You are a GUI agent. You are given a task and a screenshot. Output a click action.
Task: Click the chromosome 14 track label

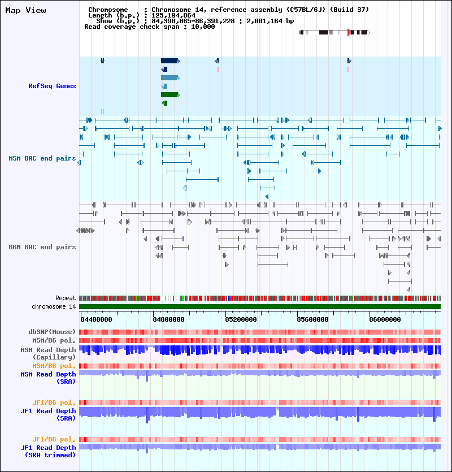coord(54,307)
